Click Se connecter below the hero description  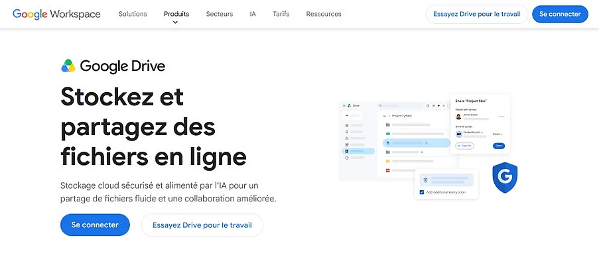pyautogui.click(x=95, y=225)
